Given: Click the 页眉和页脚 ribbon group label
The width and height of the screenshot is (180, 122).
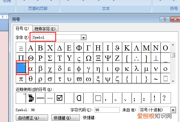Looking at the screenshot, I should coord(38,8).
